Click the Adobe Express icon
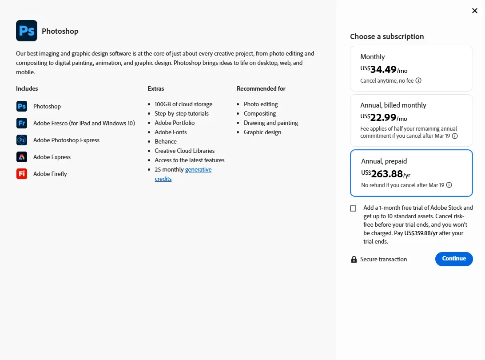This screenshot has height=360, width=485. pos(21,157)
